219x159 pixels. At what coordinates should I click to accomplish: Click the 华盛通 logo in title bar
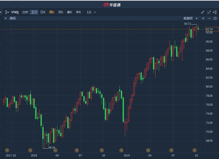click(x=112, y=4)
